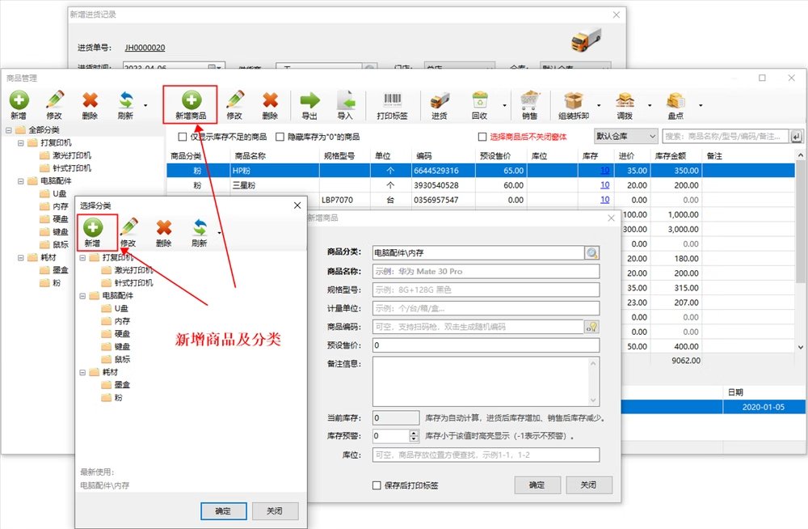Click 刷新 icon in 选择分类 dialog
The height and width of the screenshot is (529, 808).
200,227
